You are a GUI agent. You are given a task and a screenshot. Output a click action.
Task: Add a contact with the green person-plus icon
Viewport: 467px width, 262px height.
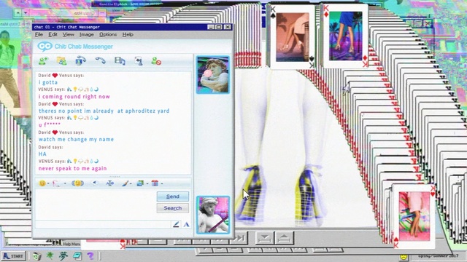pyautogui.click(x=44, y=61)
